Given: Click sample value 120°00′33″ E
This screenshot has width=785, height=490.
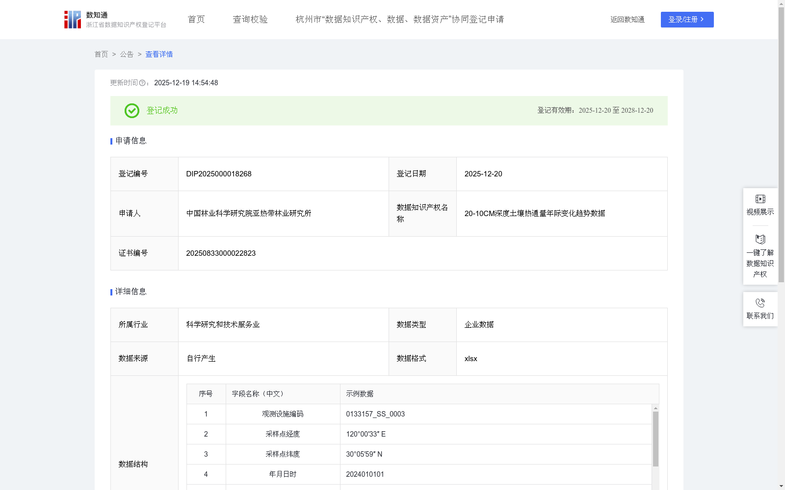Looking at the screenshot, I should pyautogui.click(x=366, y=434).
